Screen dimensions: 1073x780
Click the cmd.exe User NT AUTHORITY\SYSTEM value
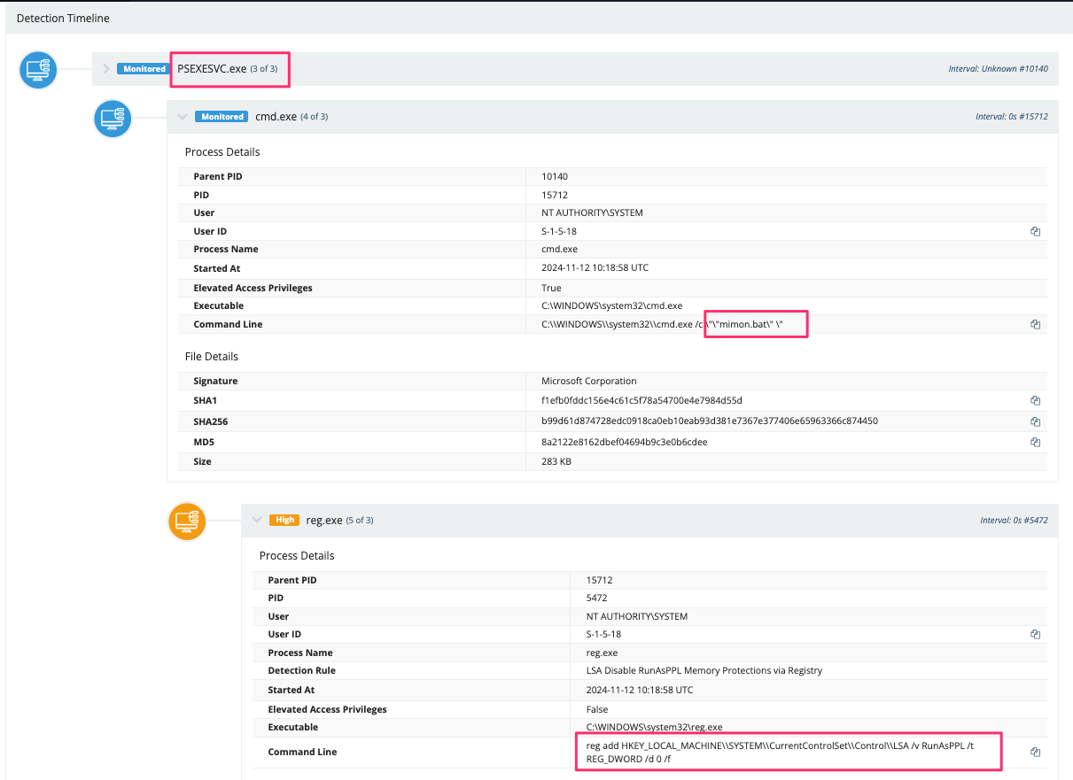point(592,212)
